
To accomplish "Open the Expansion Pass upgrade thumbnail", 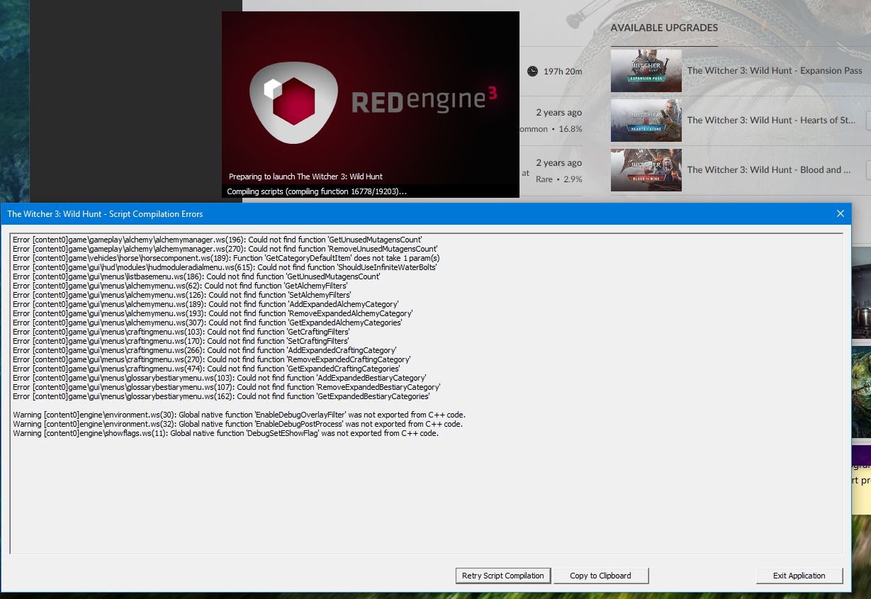I will (646, 71).
